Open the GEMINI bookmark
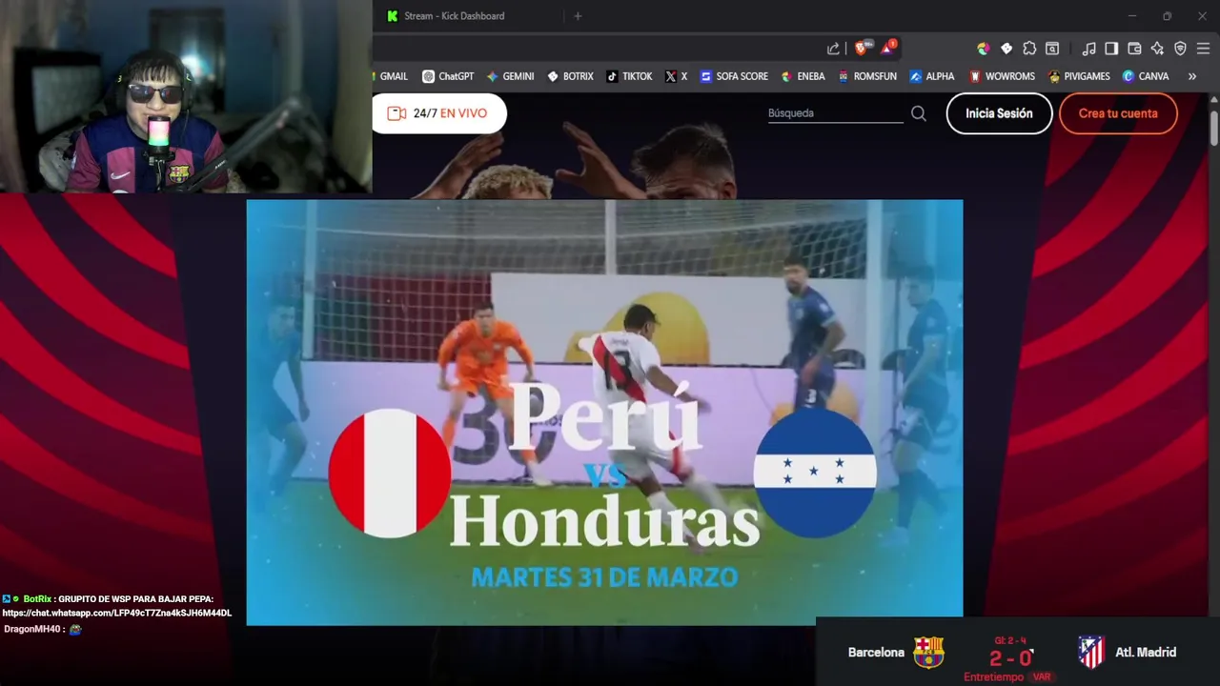Image resolution: width=1220 pixels, height=686 pixels. (510, 76)
